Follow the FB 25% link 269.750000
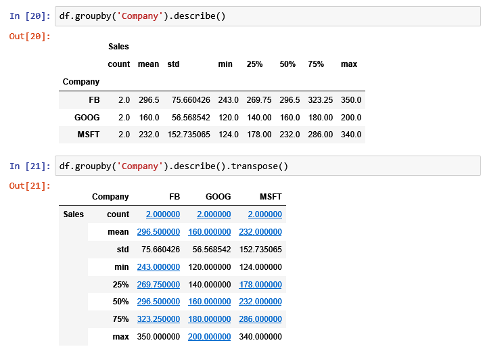The width and height of the screenshot is (485, 349). 158,284
